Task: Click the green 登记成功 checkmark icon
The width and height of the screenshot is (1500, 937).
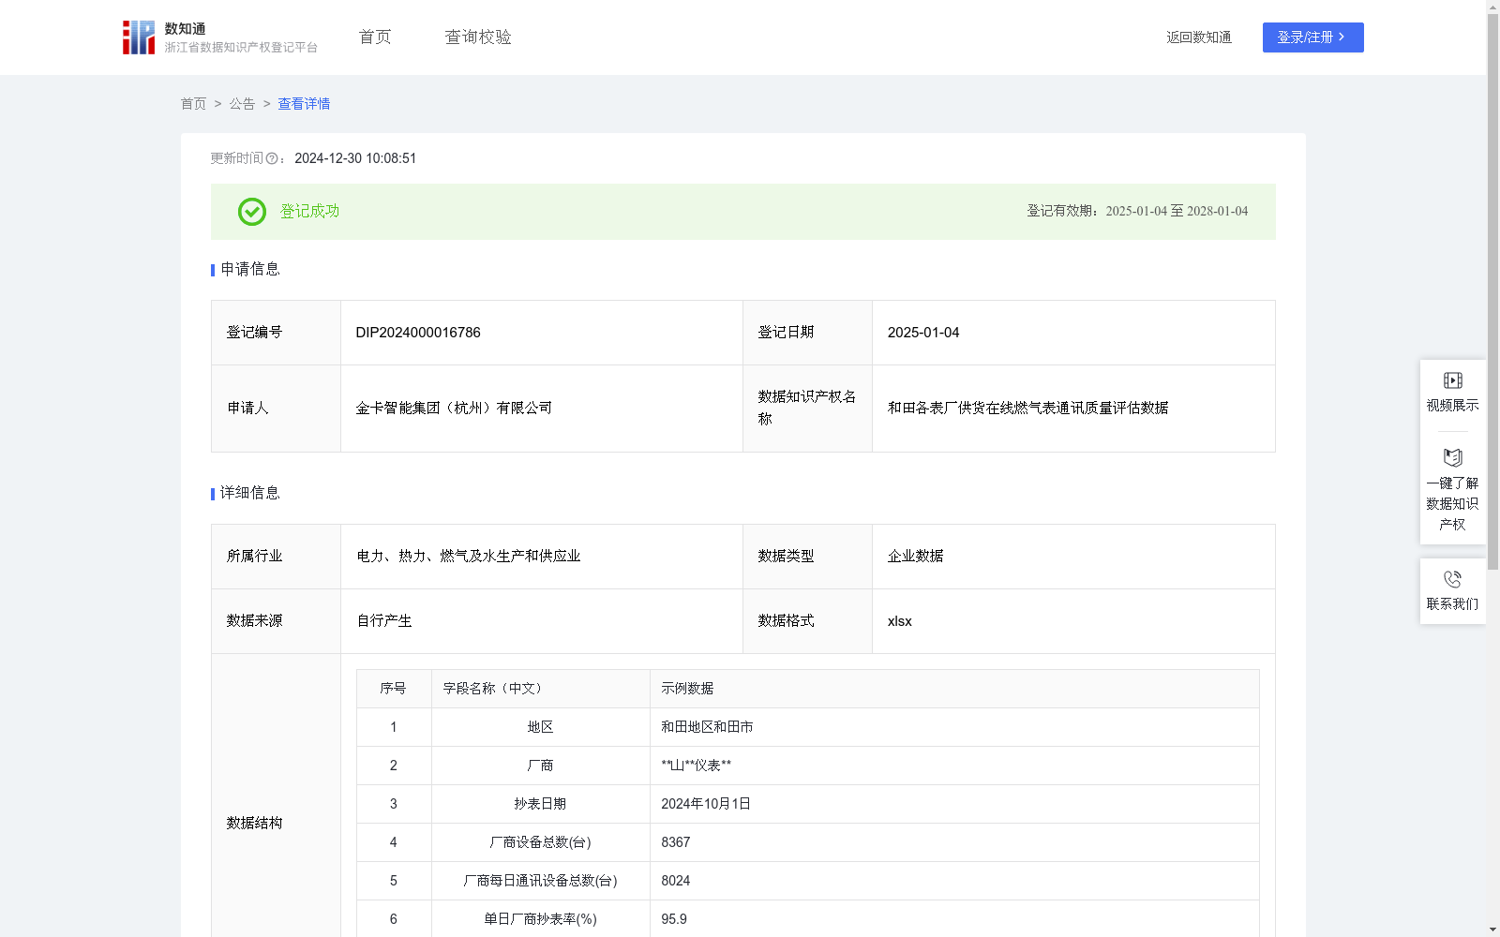Action: [251, 212]
